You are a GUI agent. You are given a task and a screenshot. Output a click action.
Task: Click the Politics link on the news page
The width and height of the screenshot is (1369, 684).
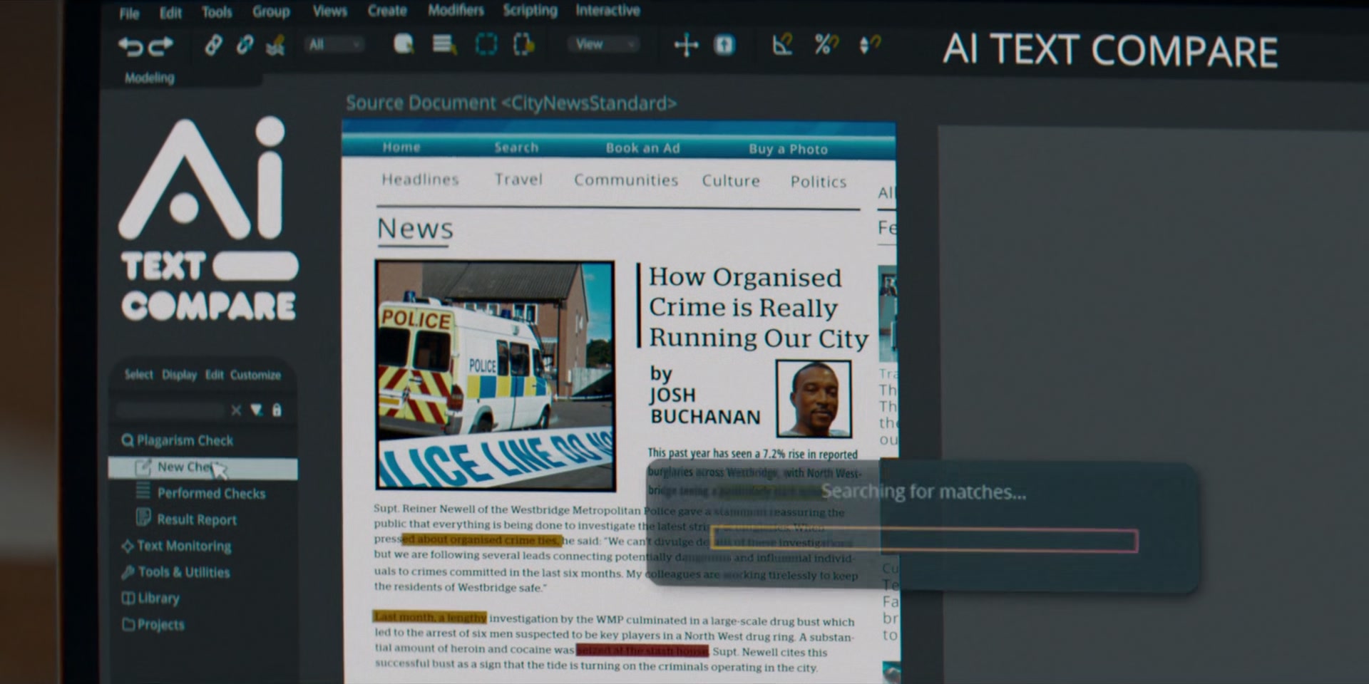coord(818,182)
